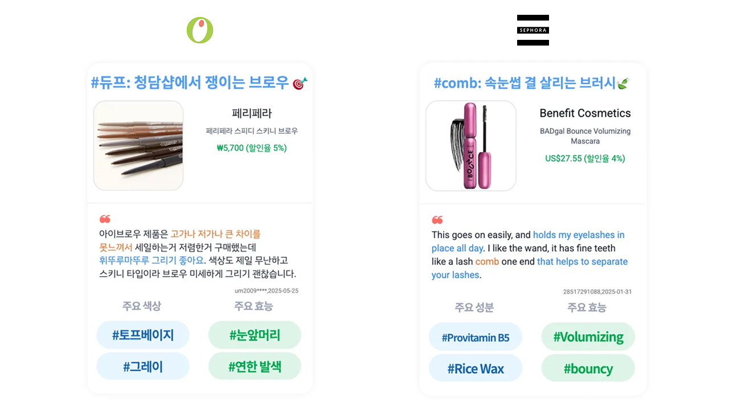The image size is (729, 410).
Task: Select the #bouncy effect tag
Action: [x=588, y=368]
